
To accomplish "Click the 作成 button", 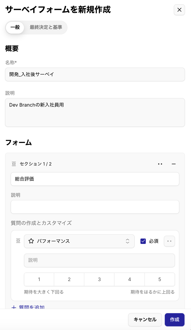I will (x=175, y=319).
